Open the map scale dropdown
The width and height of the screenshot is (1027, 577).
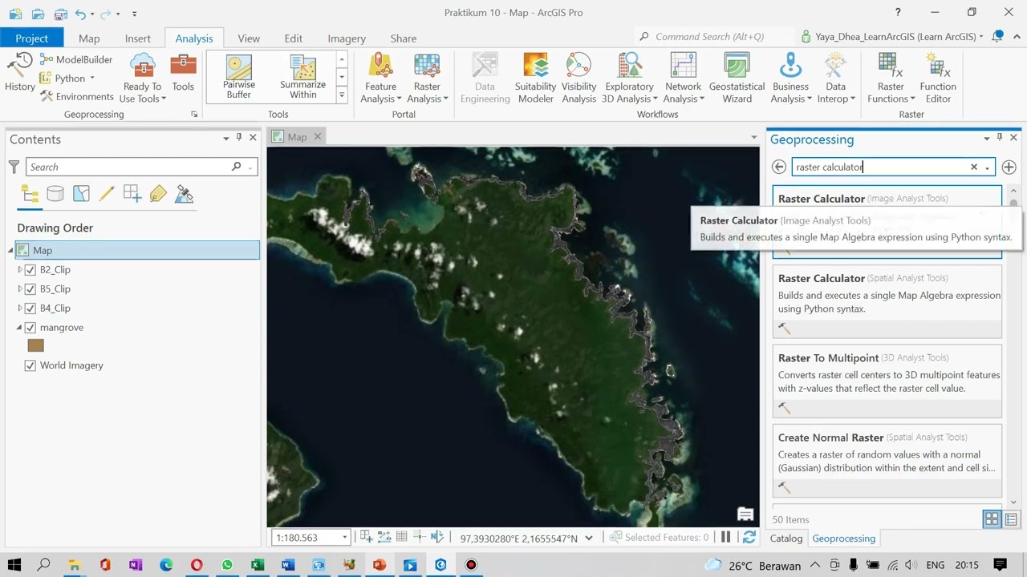pos(345,538)
